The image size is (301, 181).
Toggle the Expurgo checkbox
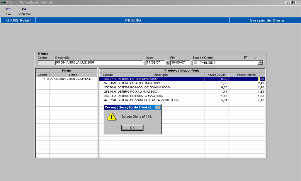246,58
